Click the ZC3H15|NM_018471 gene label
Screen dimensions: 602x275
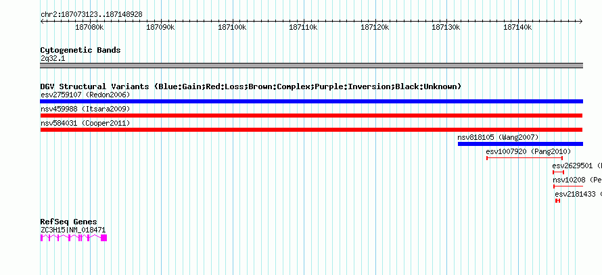coord(73,230)
